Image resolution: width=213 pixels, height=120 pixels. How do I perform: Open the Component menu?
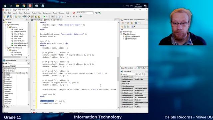47,13
